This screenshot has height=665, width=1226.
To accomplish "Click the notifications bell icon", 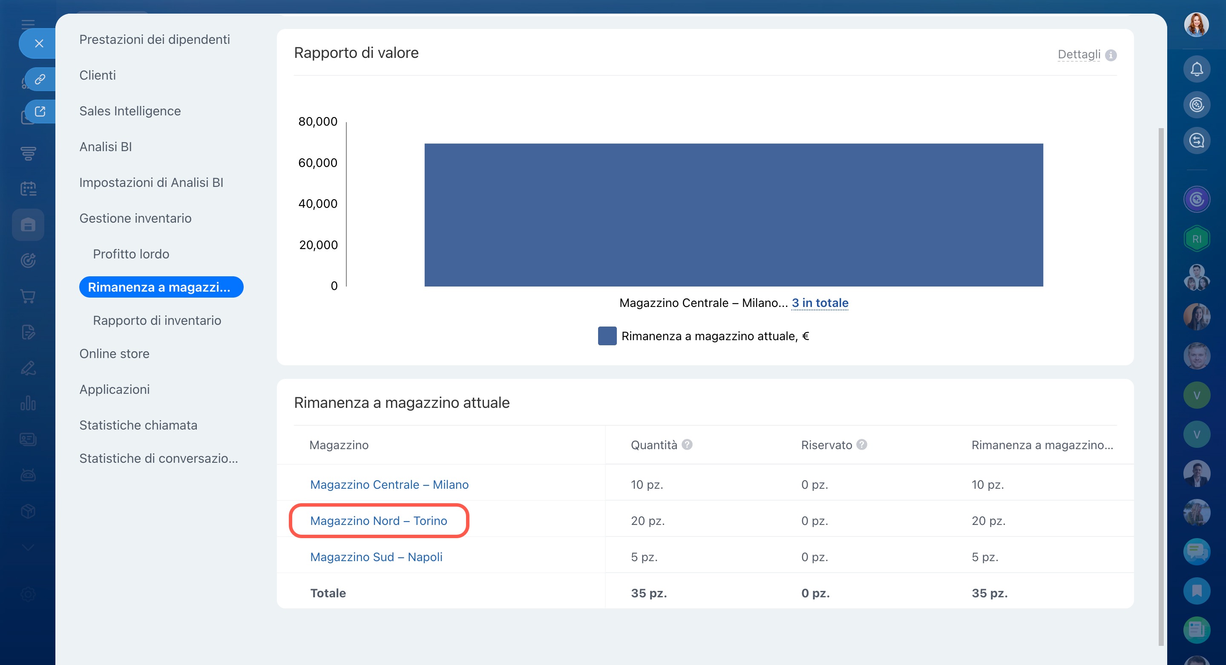I will pyautogui.click(x=1196, y=69).
